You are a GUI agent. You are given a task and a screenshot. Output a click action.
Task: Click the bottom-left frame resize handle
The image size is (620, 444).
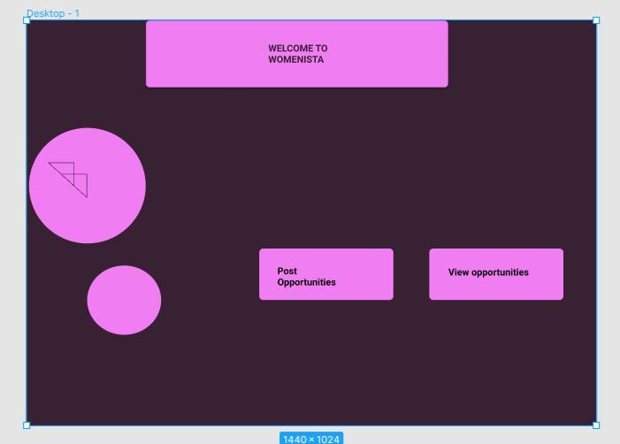[27, 425]
